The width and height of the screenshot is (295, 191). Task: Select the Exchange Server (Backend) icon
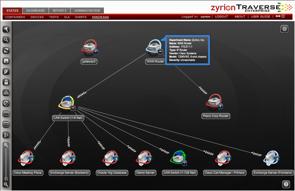click(68, 158)
